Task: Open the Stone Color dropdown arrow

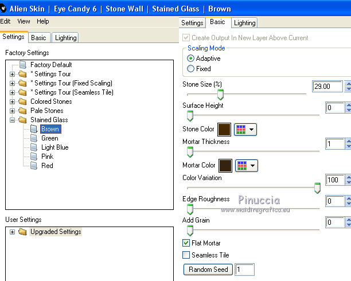Action: click(x=251, y=130)
